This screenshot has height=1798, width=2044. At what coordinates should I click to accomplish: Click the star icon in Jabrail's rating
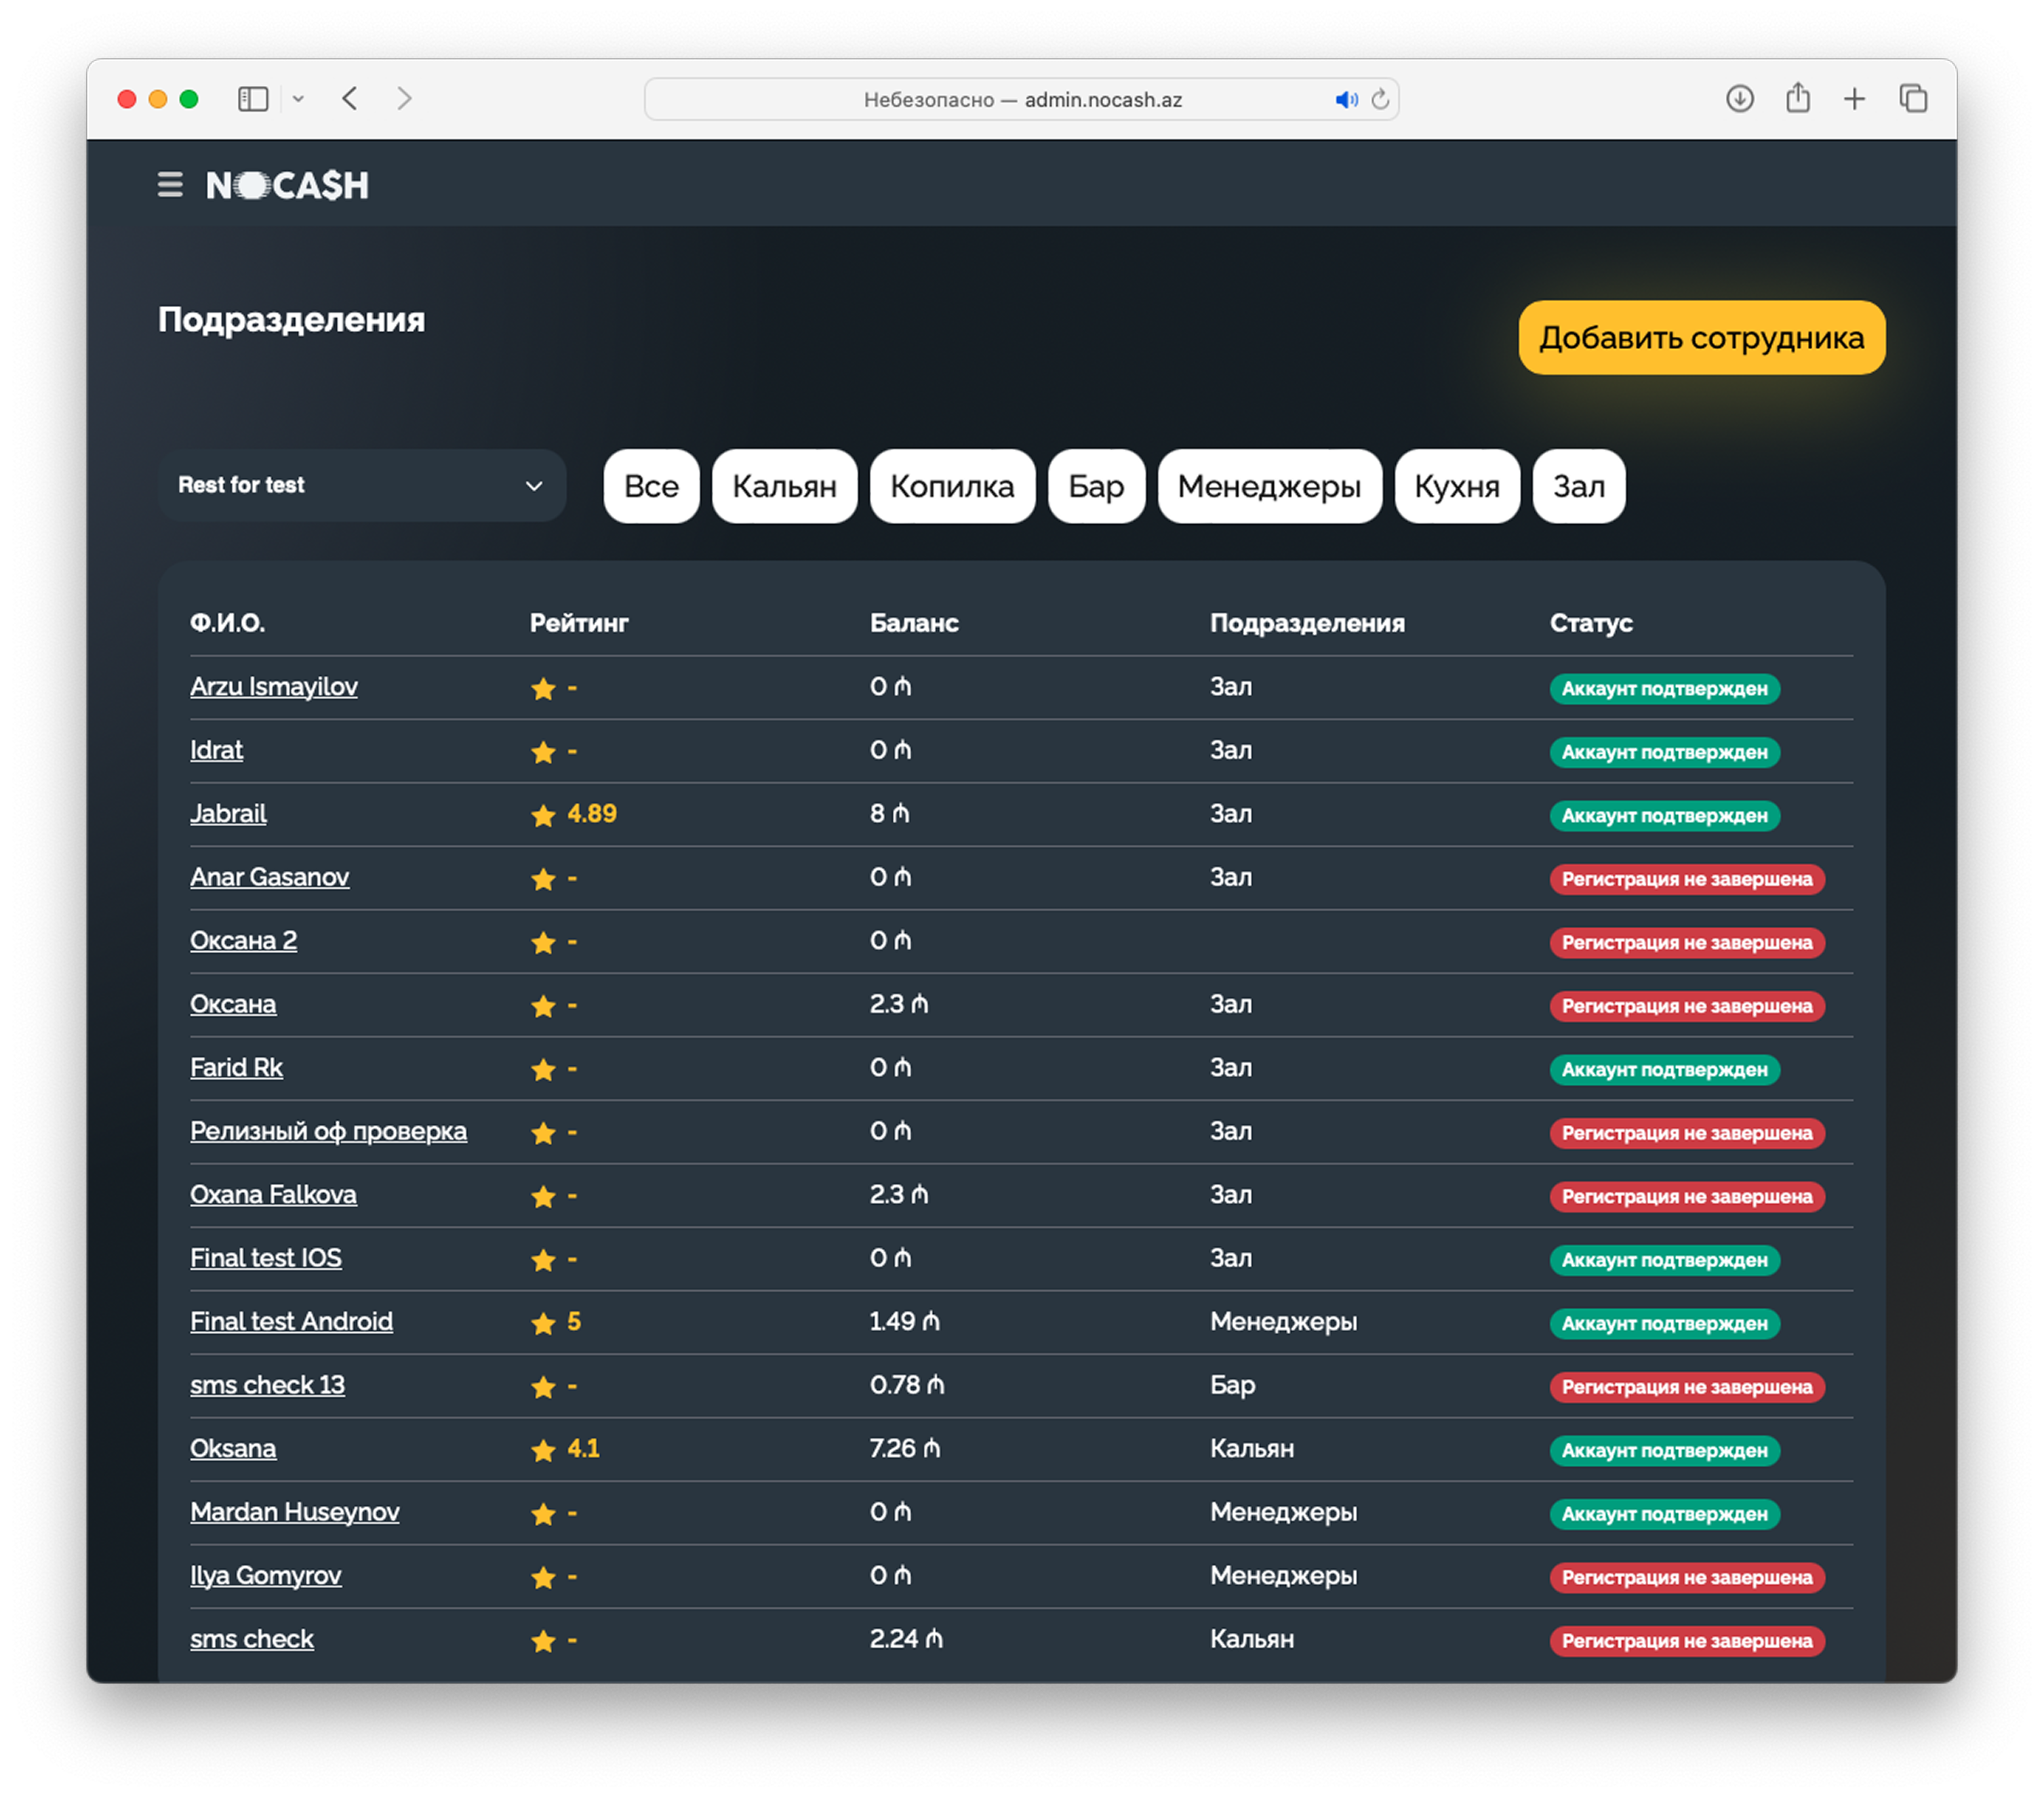tap(543, 815)
